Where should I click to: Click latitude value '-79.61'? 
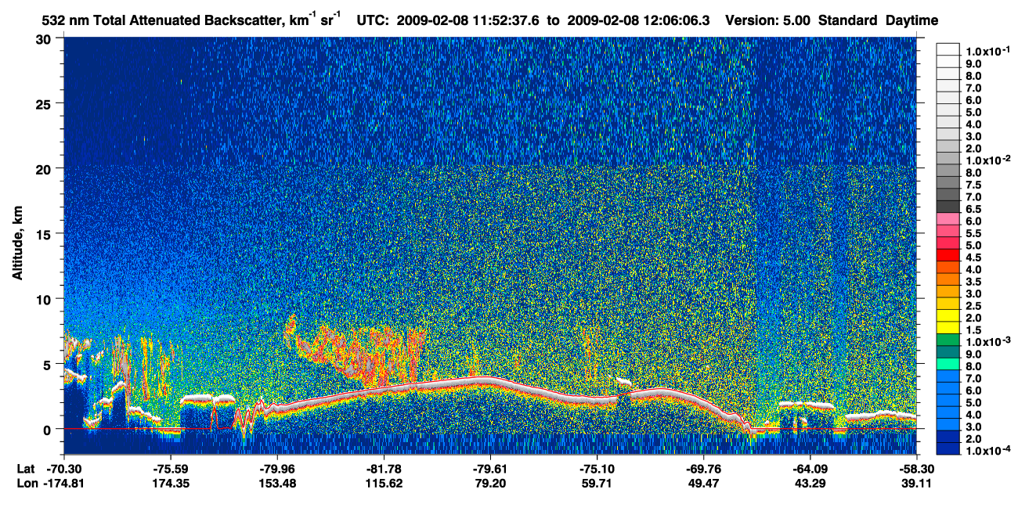(490, 469)
